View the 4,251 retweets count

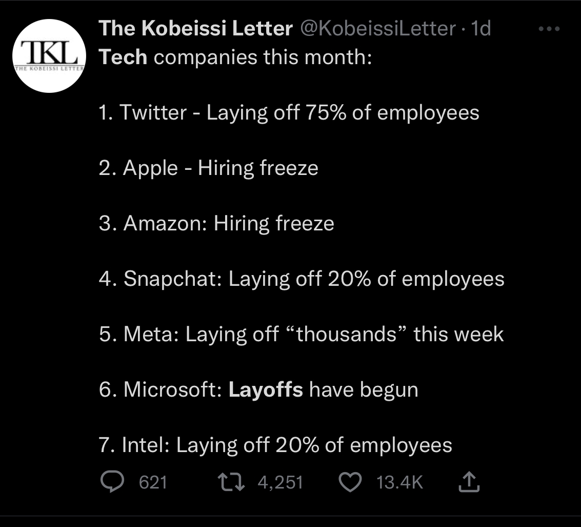281,482
